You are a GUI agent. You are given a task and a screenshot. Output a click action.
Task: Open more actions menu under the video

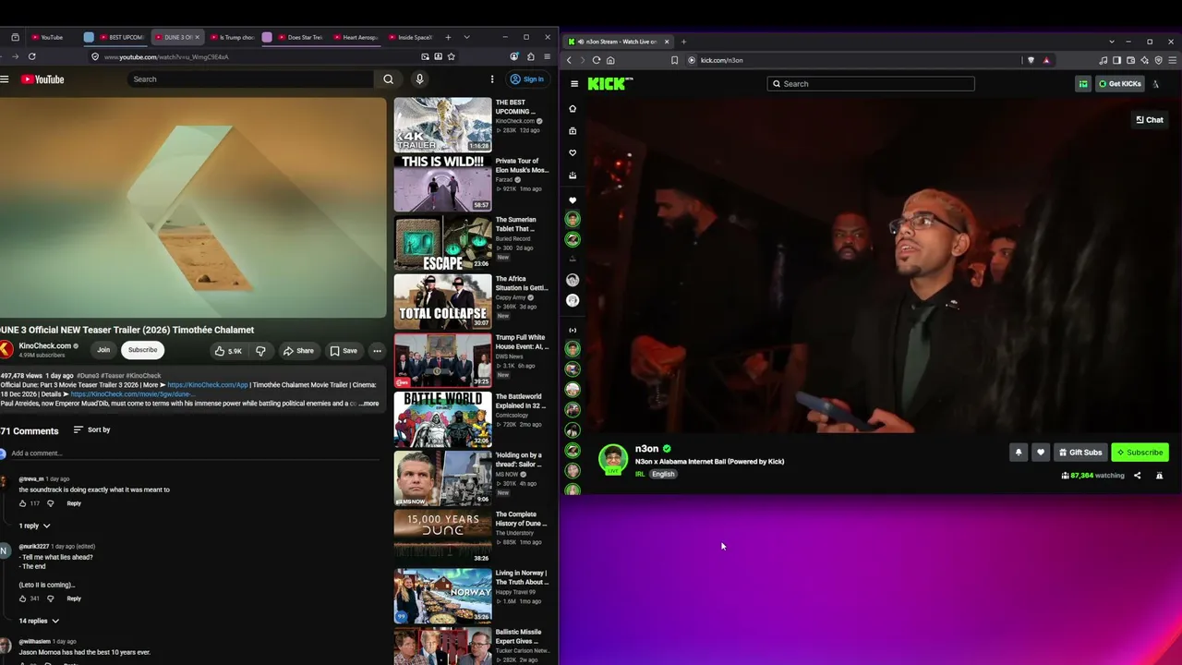tap(377, 351)
